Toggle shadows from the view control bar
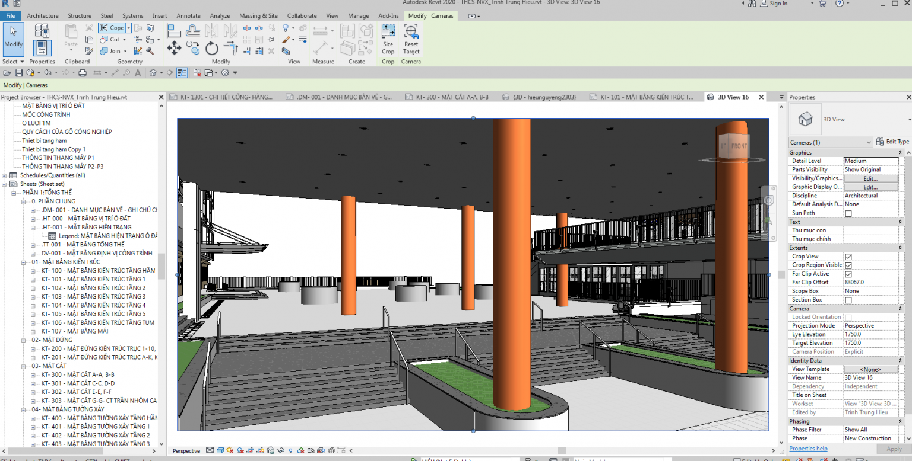The height and width of the screenshot is (461, 912). click(230, 450)
